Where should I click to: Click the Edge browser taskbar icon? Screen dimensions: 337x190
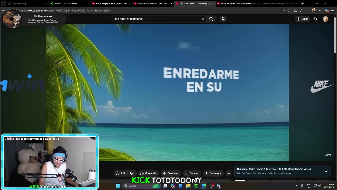pyautogui.click(x=204, y=186)
